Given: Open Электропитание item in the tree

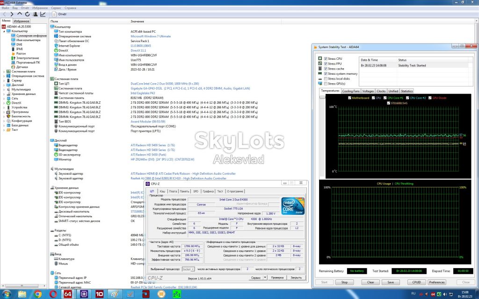Looking at the screenshot, I should (x=28, y=58).
